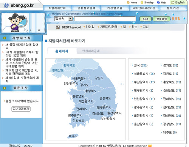The image size is (189, 147).
Task: Click the search text field
Action: tap(105, 19)
